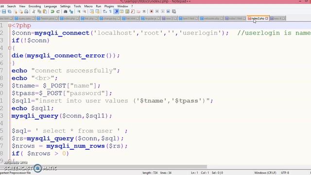The width and height of the screenshot is (311, 175).
Task: Open the Encoding menu
Action: [35, 6]
